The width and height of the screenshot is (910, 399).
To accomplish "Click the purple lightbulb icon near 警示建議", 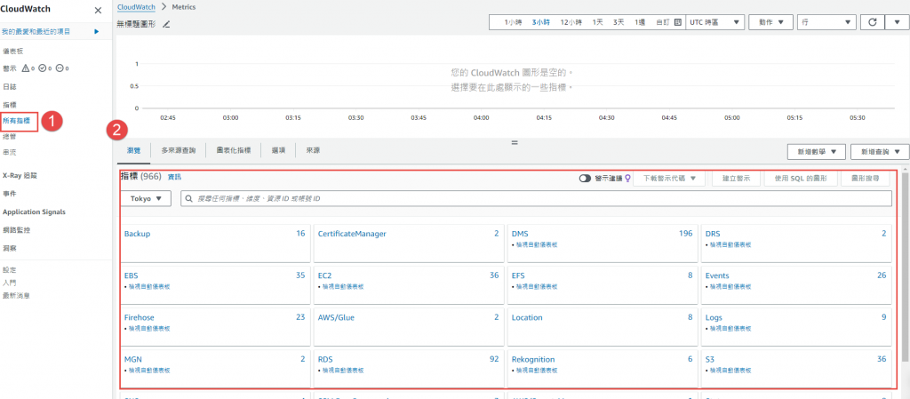I will 627,179.
